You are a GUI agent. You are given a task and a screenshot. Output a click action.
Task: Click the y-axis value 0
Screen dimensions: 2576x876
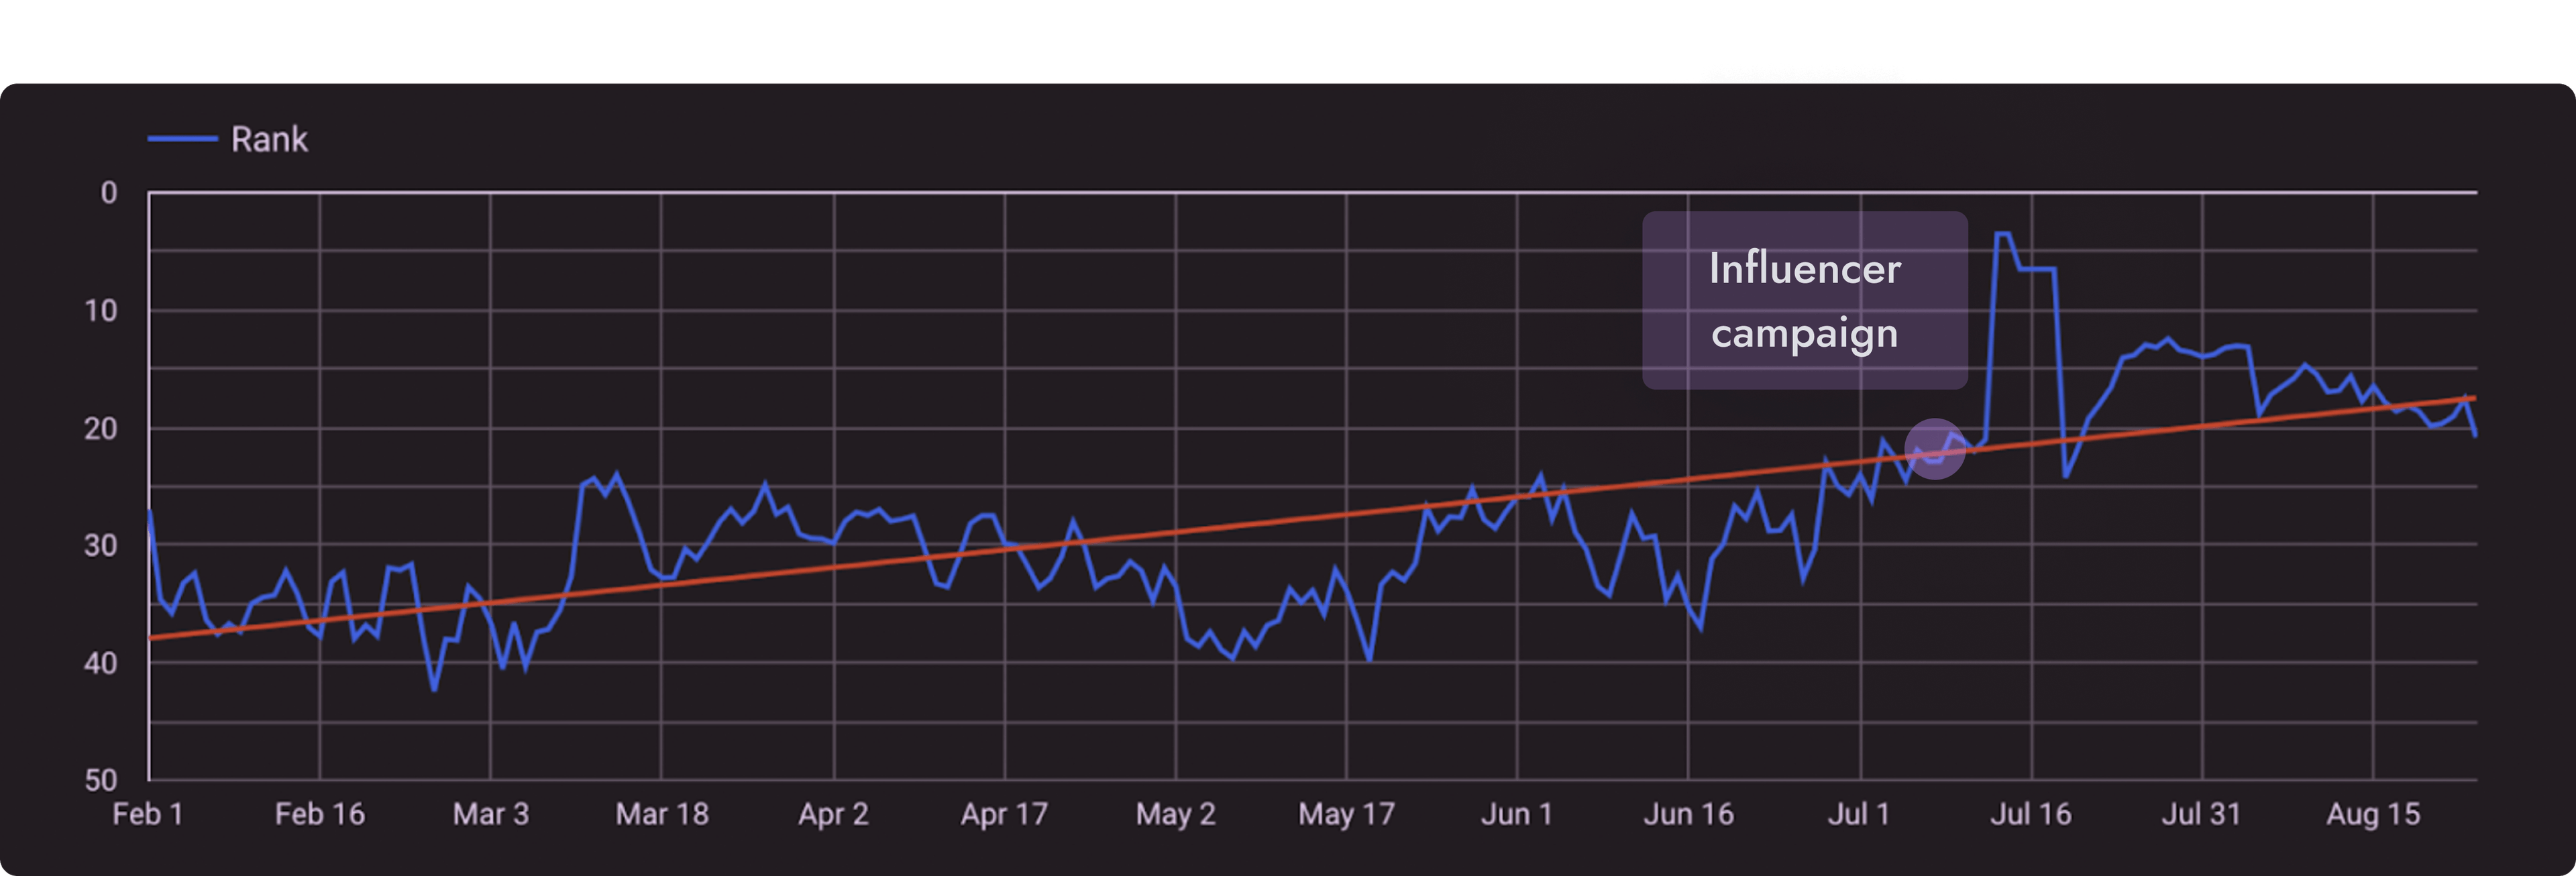(x=109, y=193)
